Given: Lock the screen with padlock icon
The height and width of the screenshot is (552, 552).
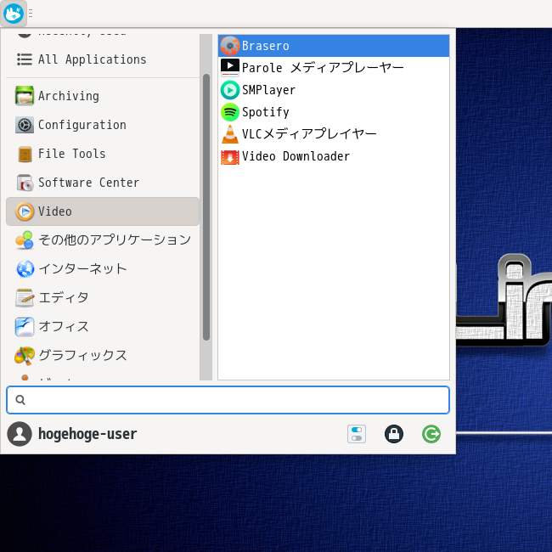Looking at the screenshot, I should pos(394,434).
